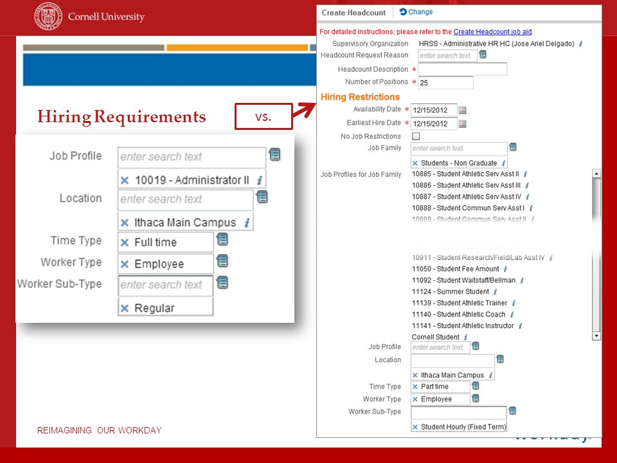Open prompt icon for left Worker Sub-Type

click(222, 282)
